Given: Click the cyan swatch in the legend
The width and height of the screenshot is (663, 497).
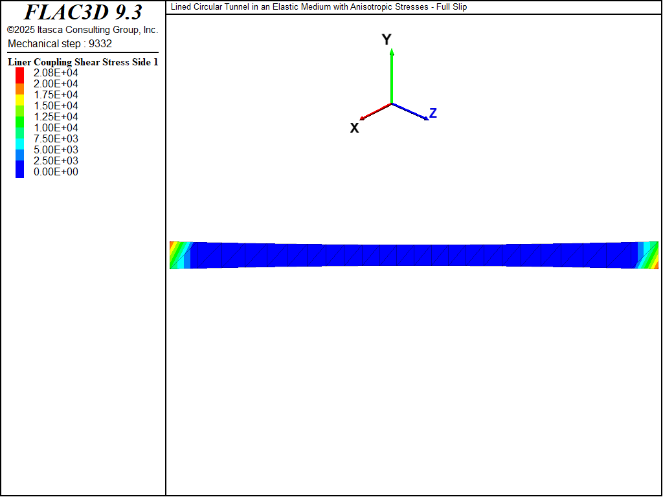Looking at the screenshot, I should [x=20, y=143].
